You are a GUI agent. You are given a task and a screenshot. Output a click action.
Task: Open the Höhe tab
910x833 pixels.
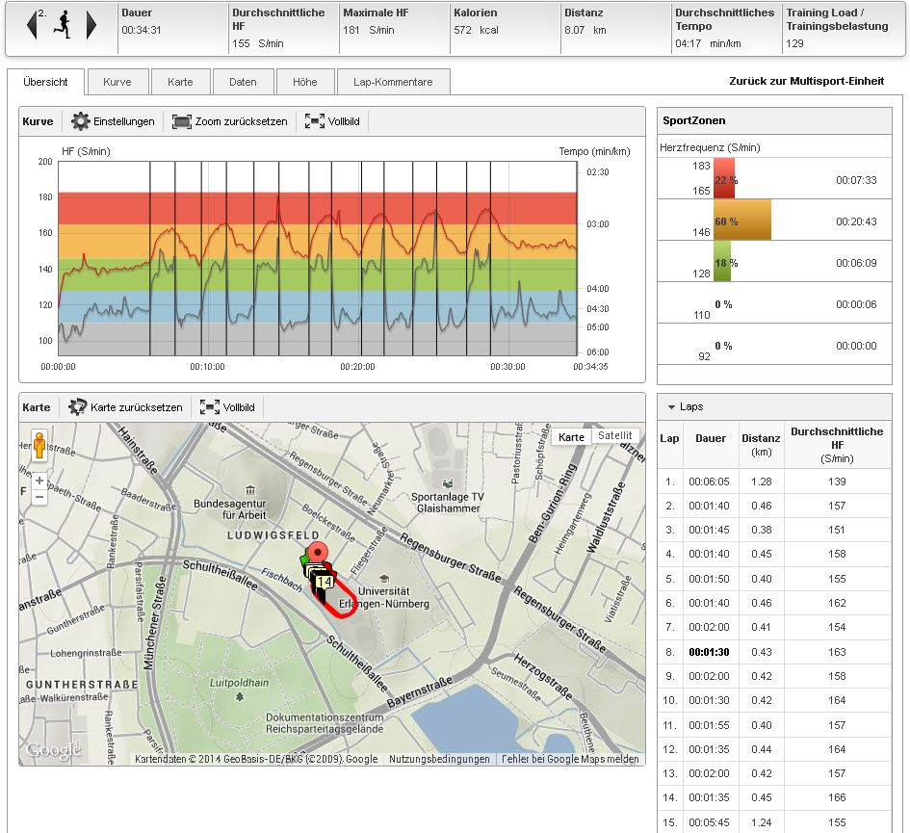(304, 82)
